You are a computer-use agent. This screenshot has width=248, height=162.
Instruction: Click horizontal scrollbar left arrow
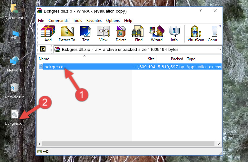click(39, 144)
